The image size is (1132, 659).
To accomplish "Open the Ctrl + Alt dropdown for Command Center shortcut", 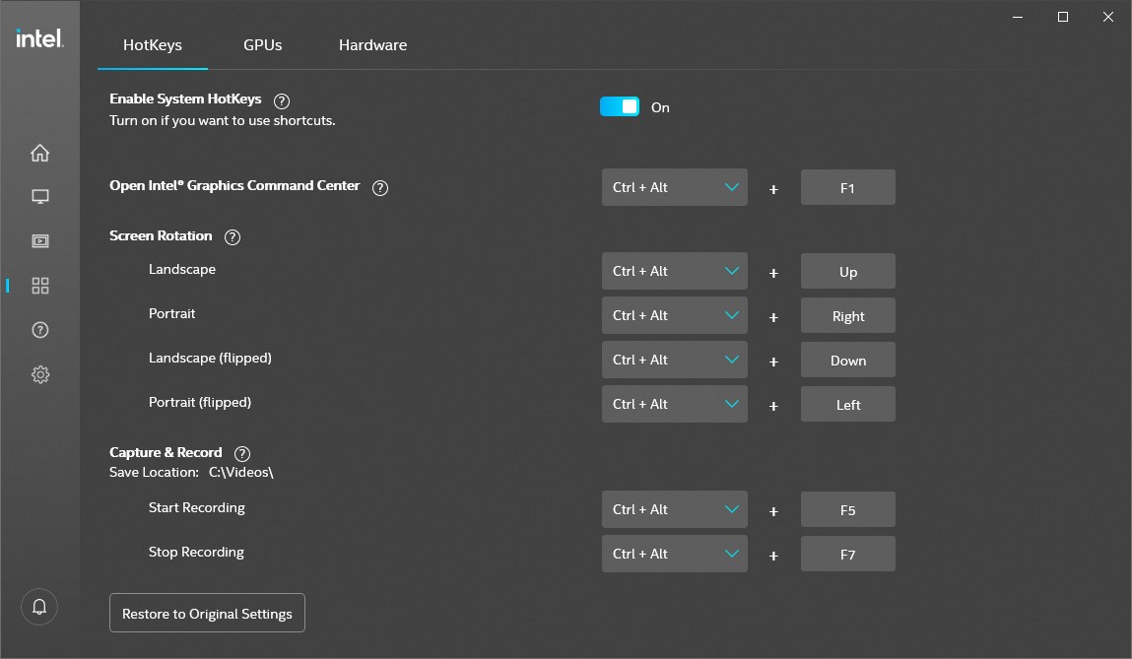I will pyautogui.click(x=674, y=186).
